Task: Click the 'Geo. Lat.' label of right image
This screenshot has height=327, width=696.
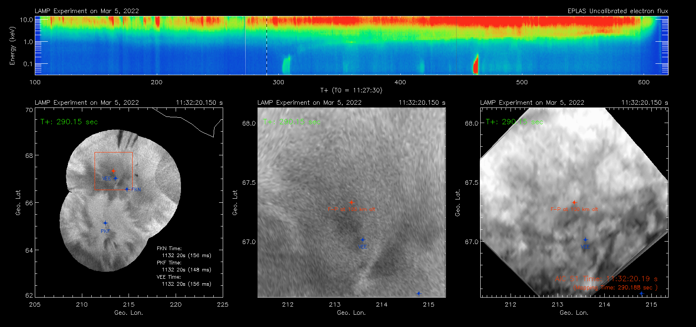Action: (458, 202)
